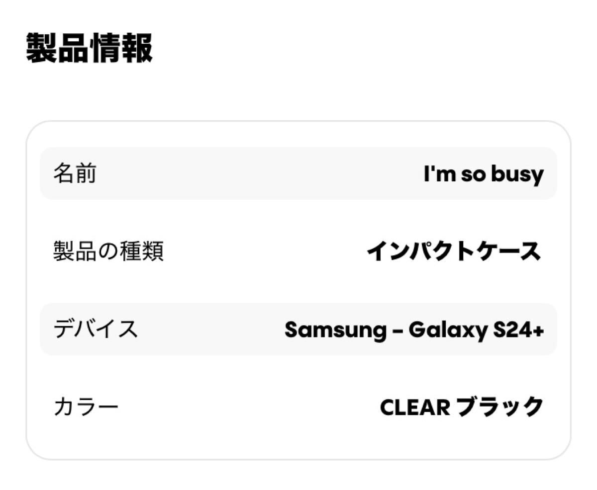Click the インパクトケース product type value

click(x=454, y=251)
